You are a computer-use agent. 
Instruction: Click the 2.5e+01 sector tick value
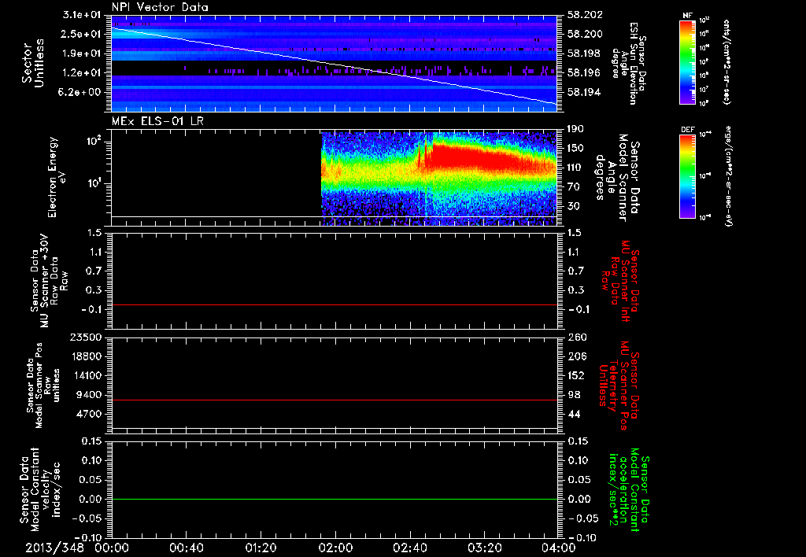(x=81, y=34)
